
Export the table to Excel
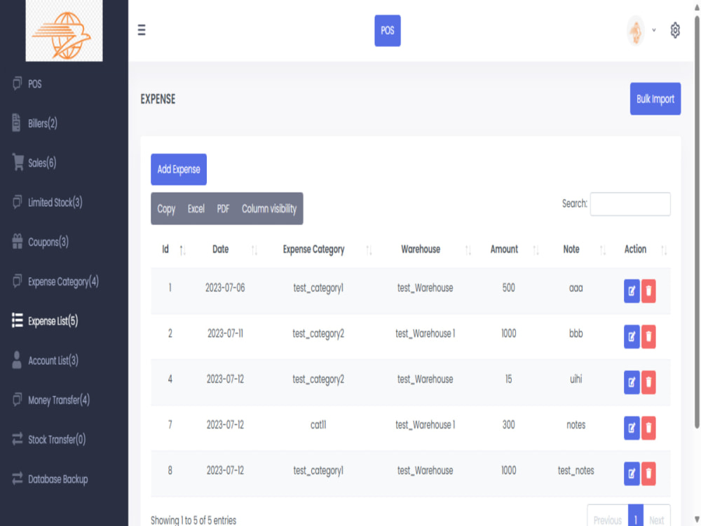click(x=196, y=209)
